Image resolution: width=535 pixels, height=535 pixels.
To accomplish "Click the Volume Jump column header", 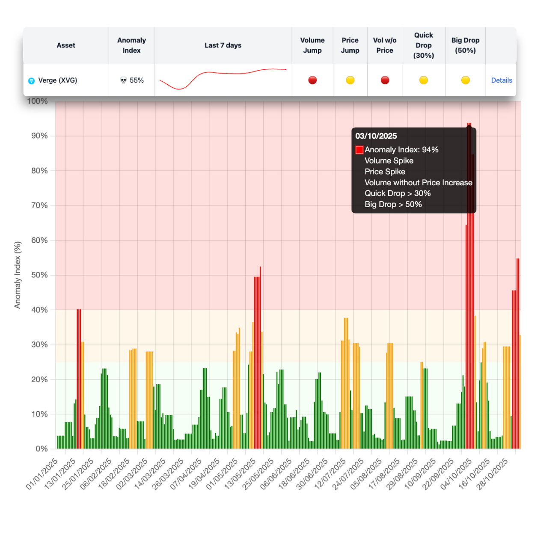I will [x=312, y=45].
